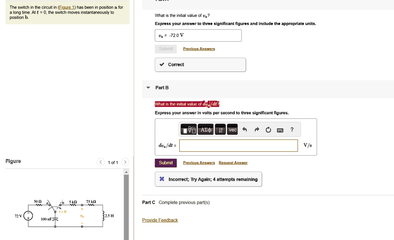
Task: Click the va answer box showing -72.0 V
Action: tap(198, 35)
